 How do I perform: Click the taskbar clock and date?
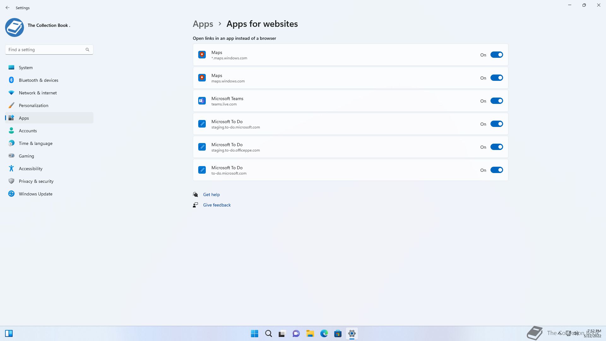592,333
